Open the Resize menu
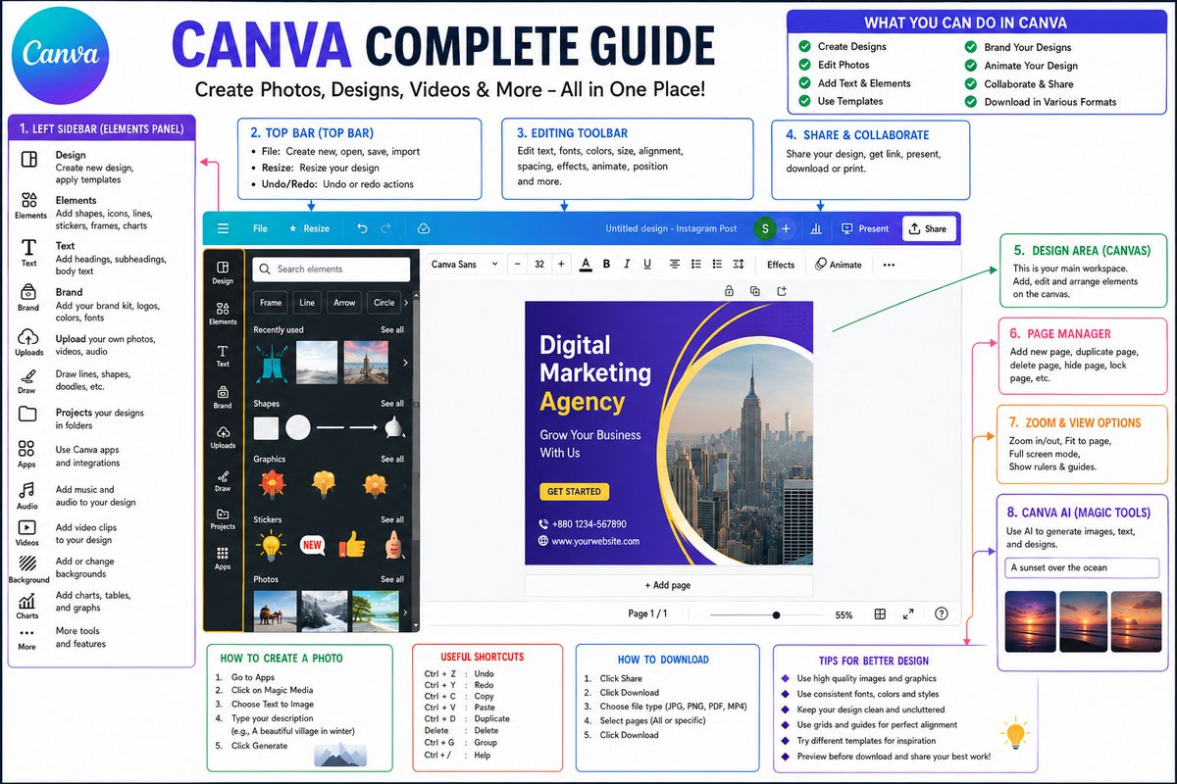 309,228
